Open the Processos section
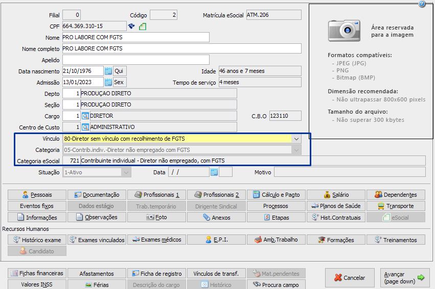The width and height of the screenshot is (435, 289). click(x=277, y=206)
